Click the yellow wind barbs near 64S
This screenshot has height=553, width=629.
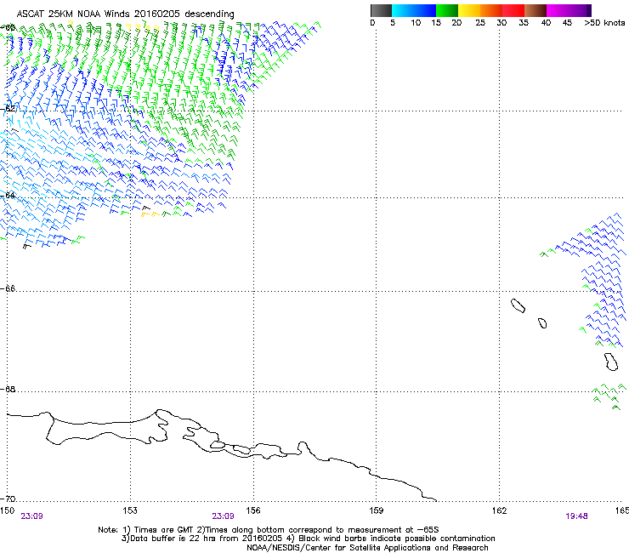(150, 214)
